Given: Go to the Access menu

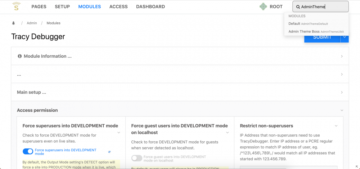Looking at the screenshot, I should (118, 6).
